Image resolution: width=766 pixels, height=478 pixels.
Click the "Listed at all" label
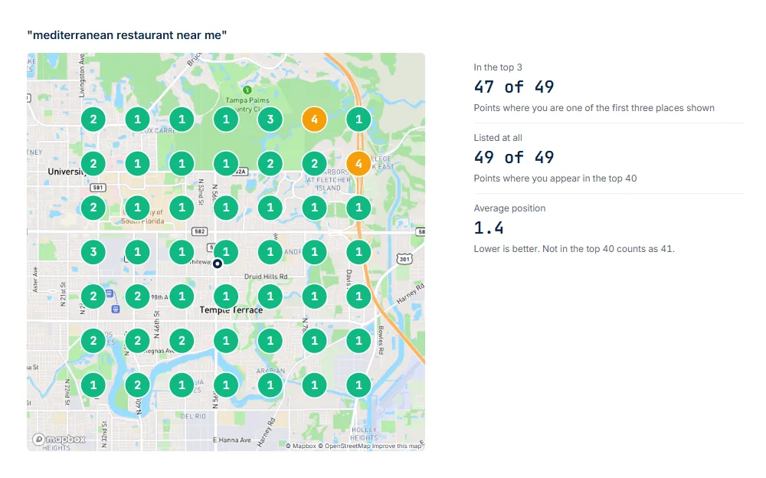click(x=498, y=138)
